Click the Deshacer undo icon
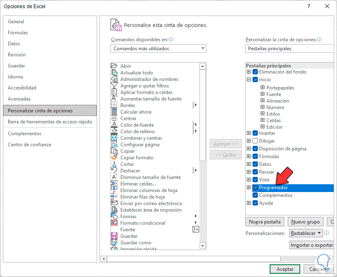337x277 pixels. pos(114,171)
